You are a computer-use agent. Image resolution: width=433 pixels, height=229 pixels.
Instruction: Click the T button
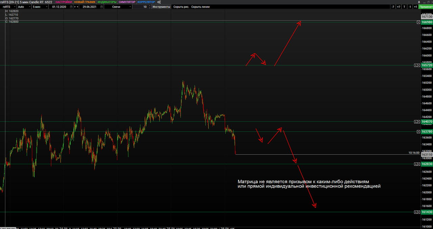click(404, 7)
